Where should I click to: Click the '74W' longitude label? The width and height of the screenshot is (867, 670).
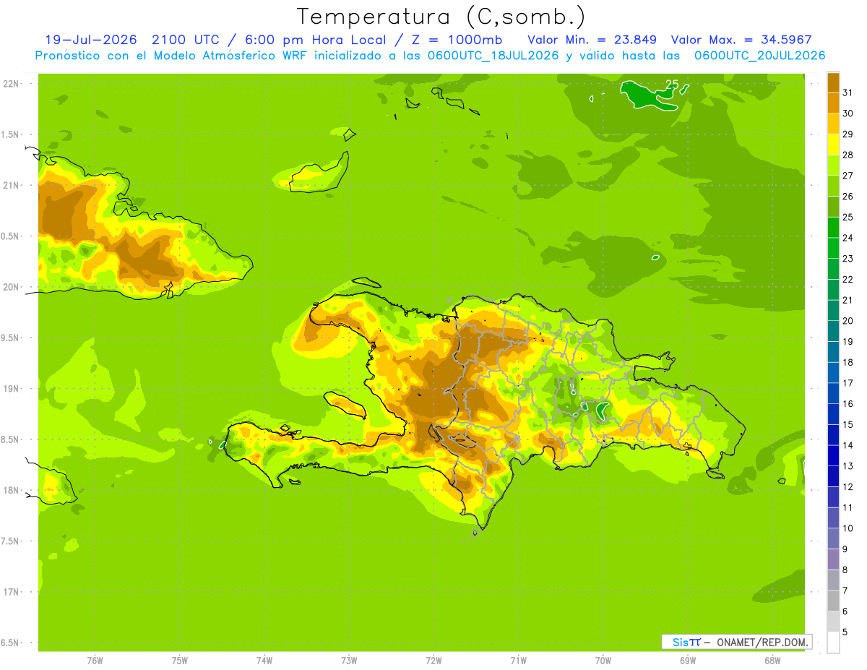click(x=264, y=661)
